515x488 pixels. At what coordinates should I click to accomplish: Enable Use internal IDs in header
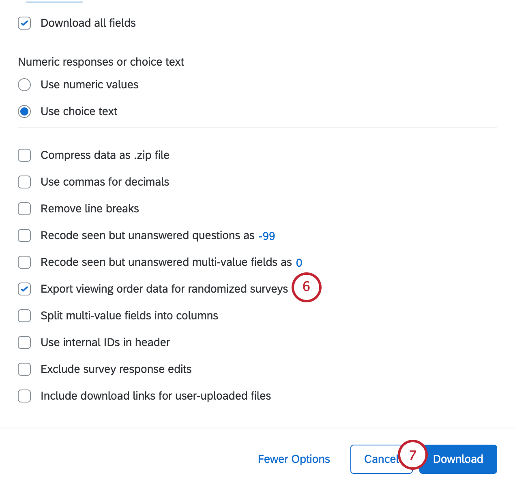[x=24, y=342]
